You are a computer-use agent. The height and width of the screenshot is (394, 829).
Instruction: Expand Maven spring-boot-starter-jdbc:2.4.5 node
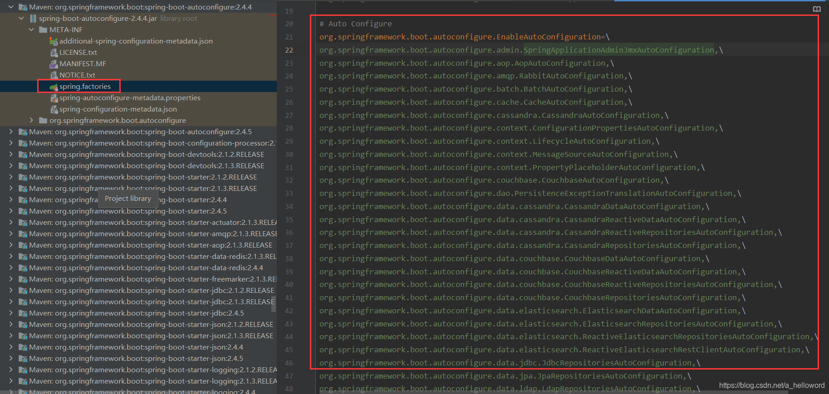[11, 313]
